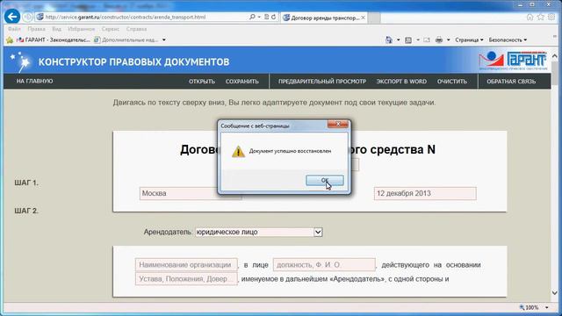Click the feeds icon in command bar
The width and height of the screenshot is (562, 316).
(x=408, y=39)
